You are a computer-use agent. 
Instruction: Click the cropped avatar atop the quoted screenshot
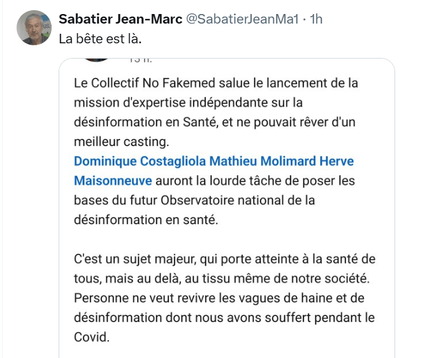[97, 58]
